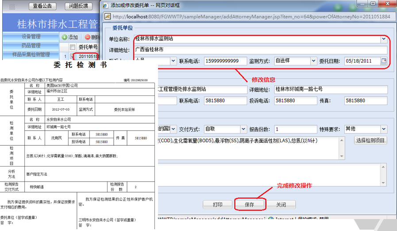
Task: Click 沈商民 contact name in the printed form
Action: (56, 138)
